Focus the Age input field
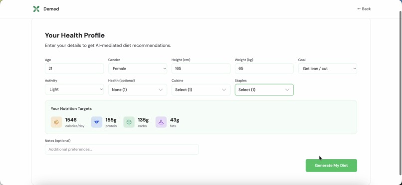Image resolution: width=402 pixels, height=185 pixels. 74,69
